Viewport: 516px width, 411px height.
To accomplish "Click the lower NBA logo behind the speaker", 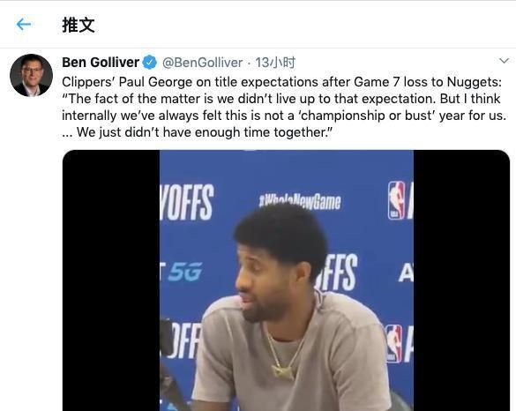I will coord(393,343).
